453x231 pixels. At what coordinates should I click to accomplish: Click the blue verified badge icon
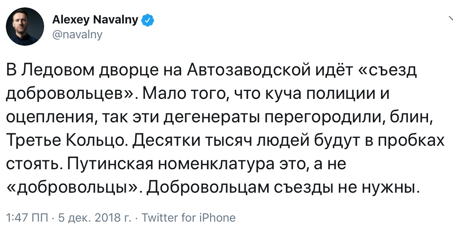click(147, 21)
